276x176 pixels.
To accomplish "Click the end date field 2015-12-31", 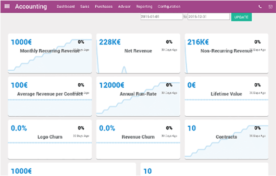I will (208, 17).
